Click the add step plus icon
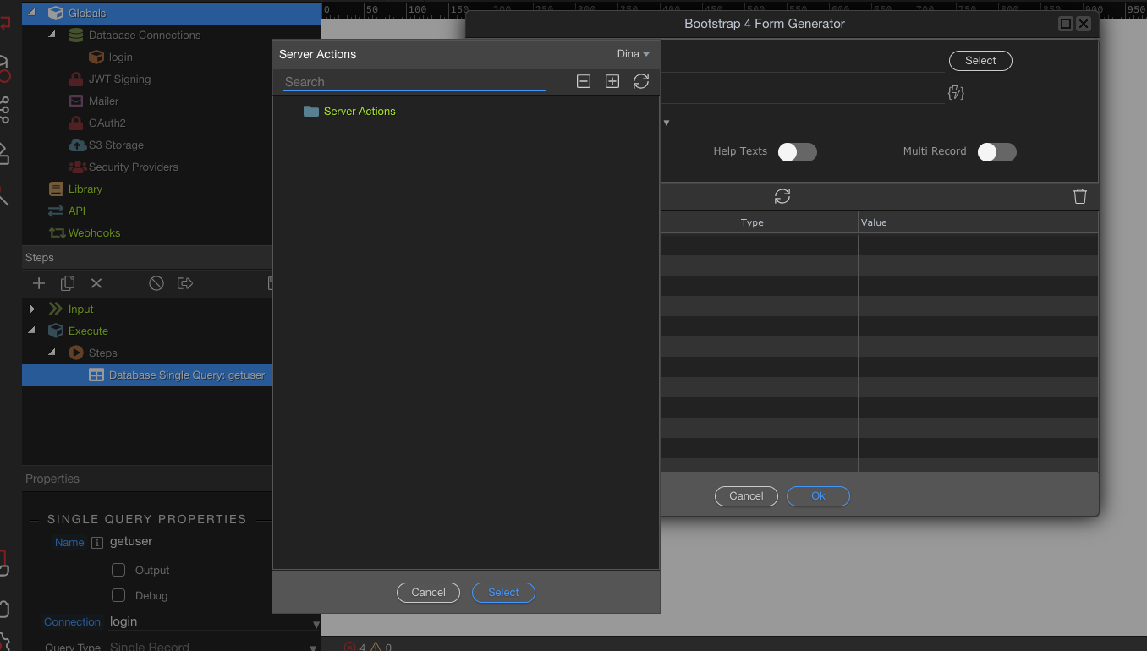Image resolution: width=1147 pixels, height=651 pixels. [x=39, y=283]
